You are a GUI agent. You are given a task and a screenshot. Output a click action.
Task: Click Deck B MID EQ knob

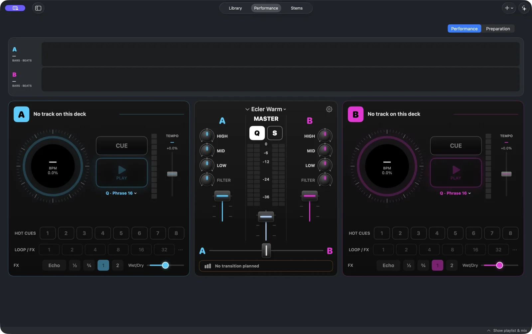pyautogui.click(x=325, y=151)
